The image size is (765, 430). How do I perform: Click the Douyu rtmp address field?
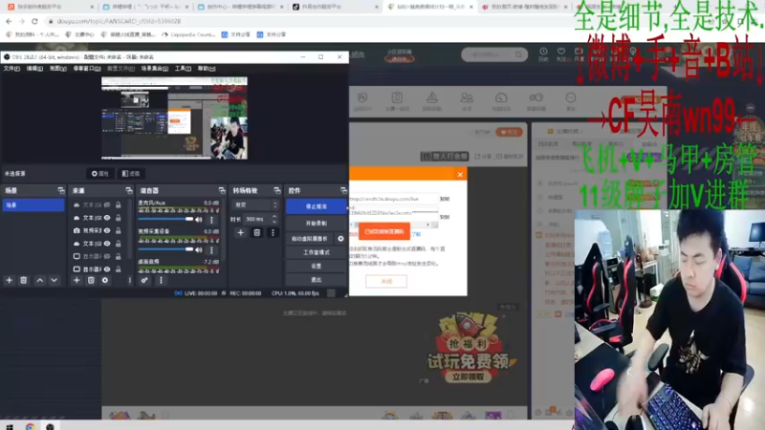[393, 199]
